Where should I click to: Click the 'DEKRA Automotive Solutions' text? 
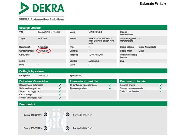[x=41, y=20]
